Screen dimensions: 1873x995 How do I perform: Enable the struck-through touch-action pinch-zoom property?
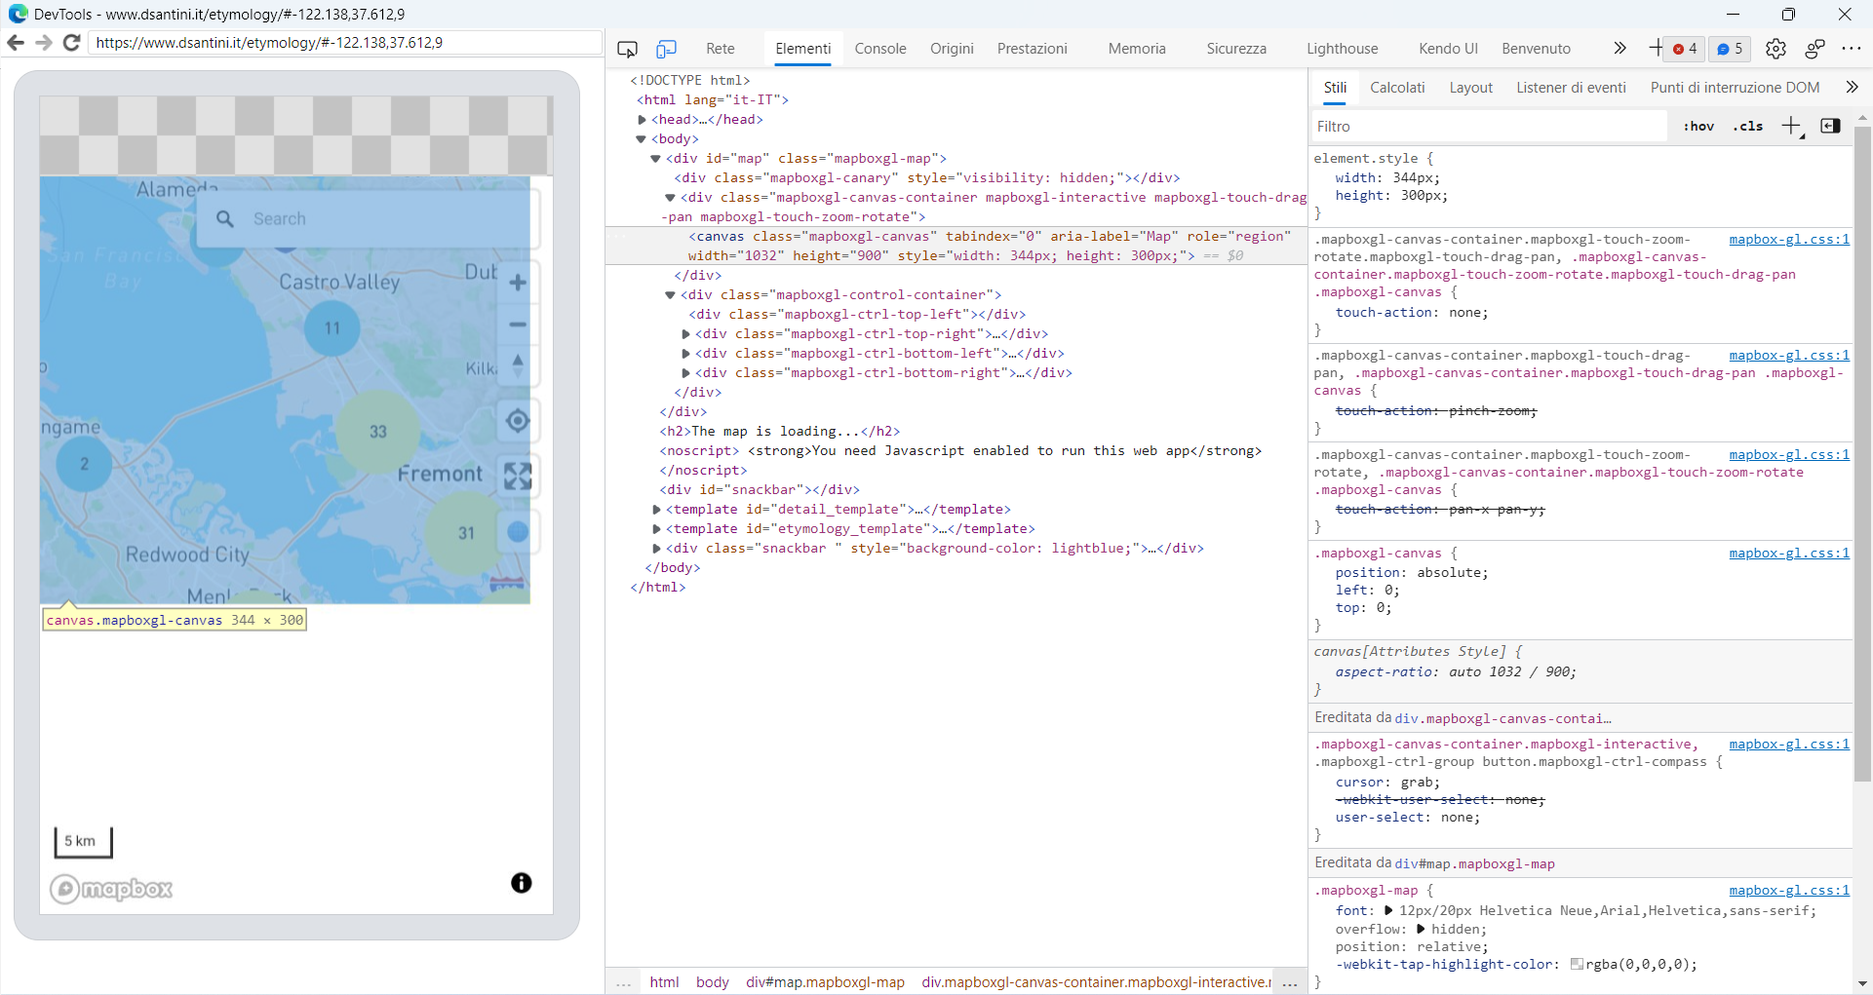(1325, 410)
